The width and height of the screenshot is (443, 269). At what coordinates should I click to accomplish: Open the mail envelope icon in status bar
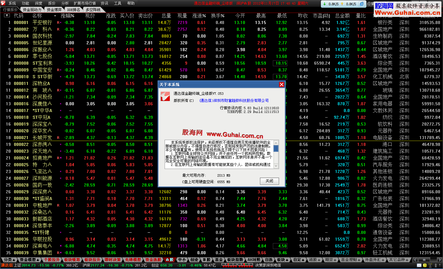pos(419,265)
